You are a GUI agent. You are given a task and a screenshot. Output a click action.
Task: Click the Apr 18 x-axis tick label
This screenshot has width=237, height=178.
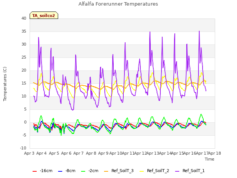215,153
